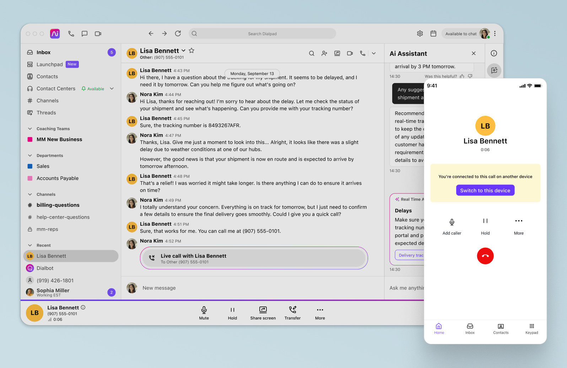567x368 pixels.
Task: Start a video meeting from top bar camera icon
Action: click(x=98, y=34)
